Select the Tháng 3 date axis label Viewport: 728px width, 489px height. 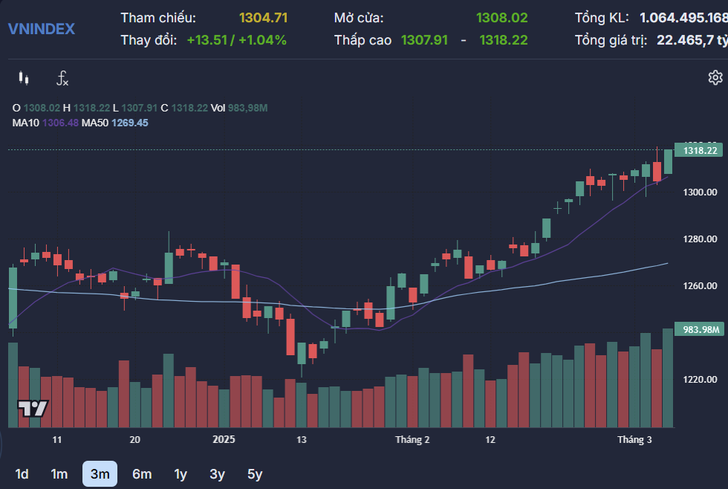[634, 439]
